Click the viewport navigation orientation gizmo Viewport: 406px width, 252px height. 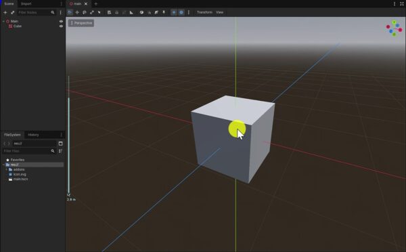coord(394,28)
